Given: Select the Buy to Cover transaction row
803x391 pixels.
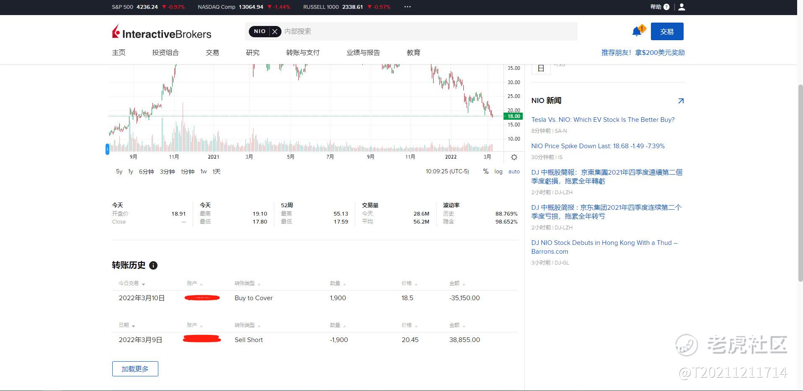Looking at the screenshot, I should (x=315, y=298).
